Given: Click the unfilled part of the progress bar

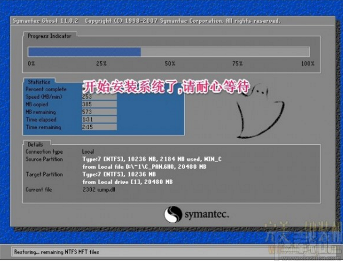Looking at the screenshot, I should click(x=226, y=52).
